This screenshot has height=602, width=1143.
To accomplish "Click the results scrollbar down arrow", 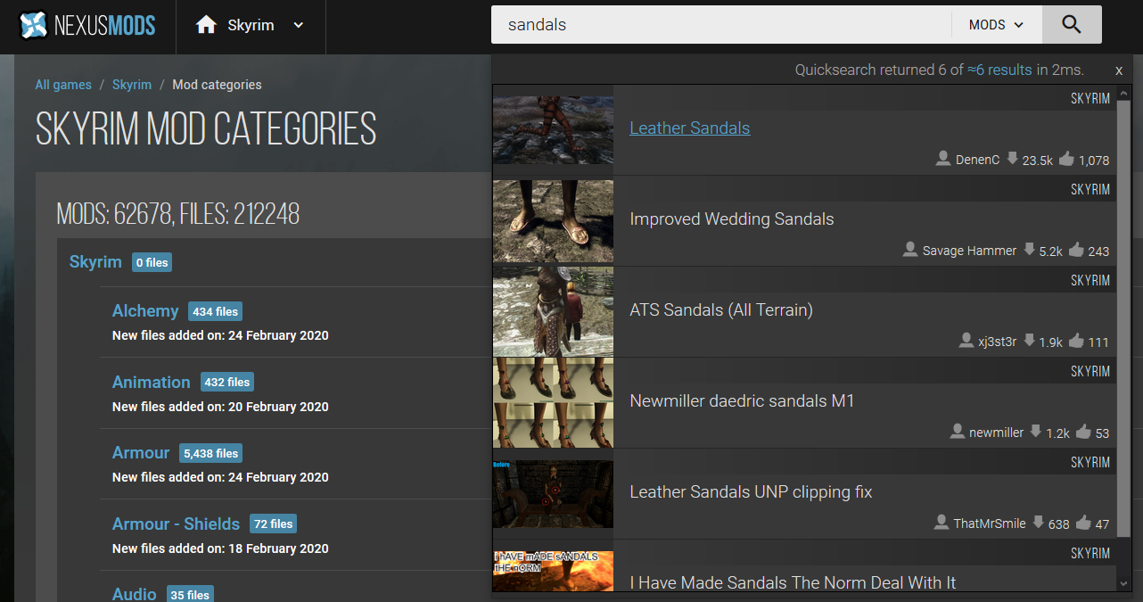I will 1123,583.
